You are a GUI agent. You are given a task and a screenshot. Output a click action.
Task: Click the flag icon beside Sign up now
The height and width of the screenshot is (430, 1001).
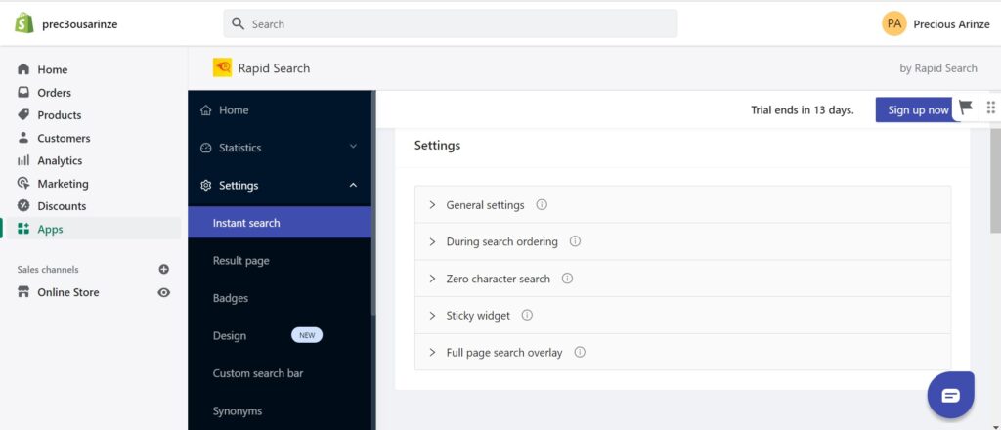965,107
